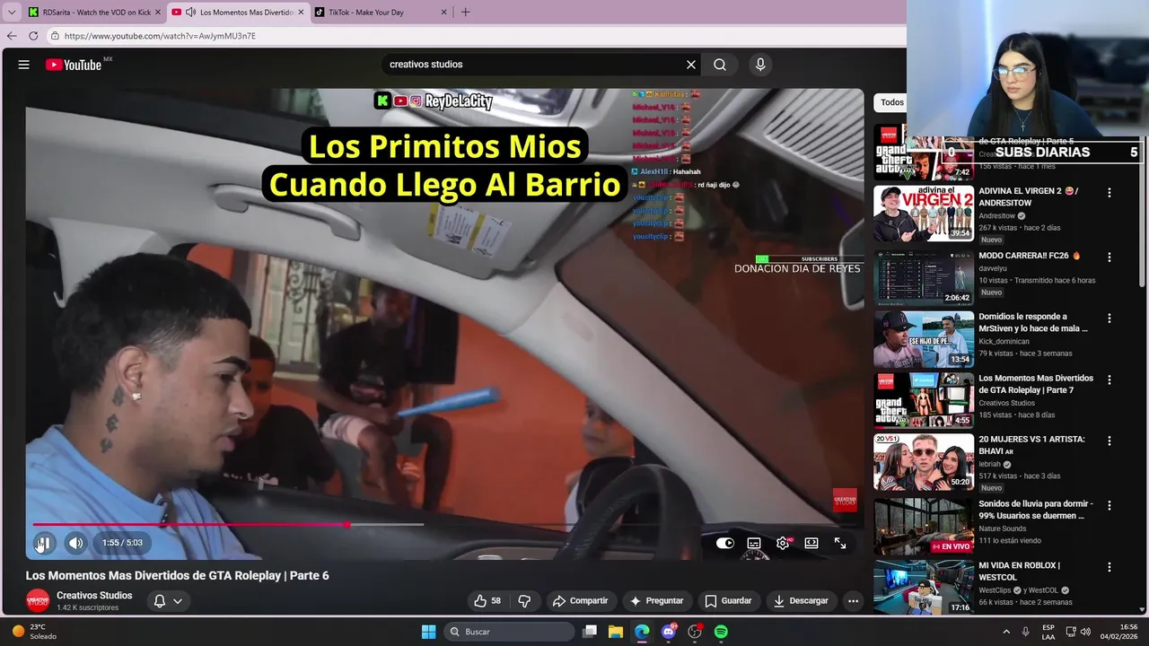
Task: Open the Creativos Studios channel avatar
Action: [38, 601]
